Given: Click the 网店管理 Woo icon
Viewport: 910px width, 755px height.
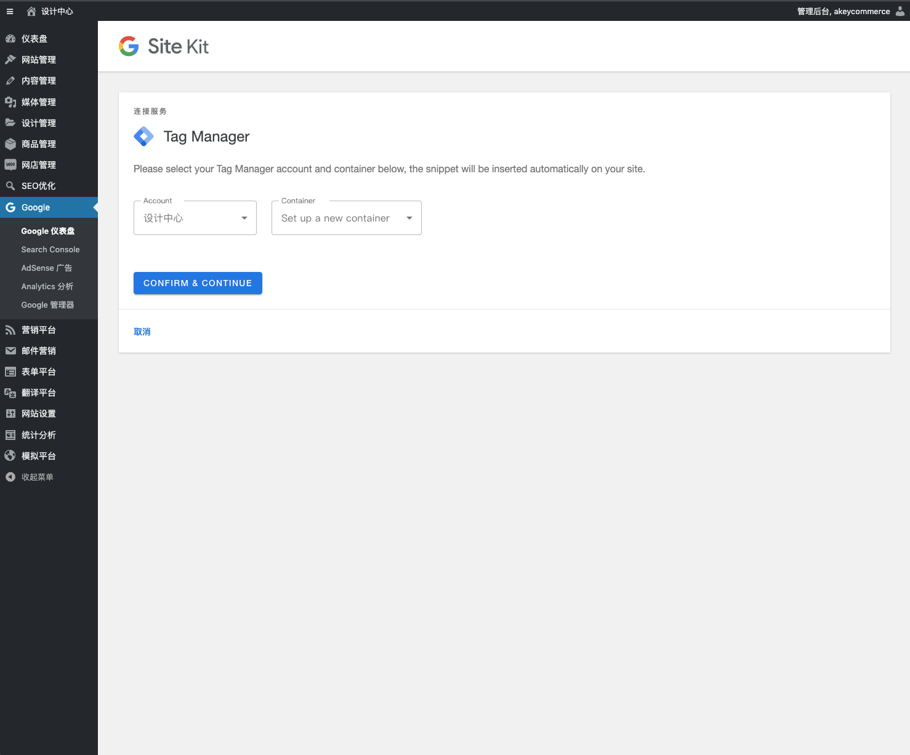Looking at the screenshot, I should pos(10,165).
